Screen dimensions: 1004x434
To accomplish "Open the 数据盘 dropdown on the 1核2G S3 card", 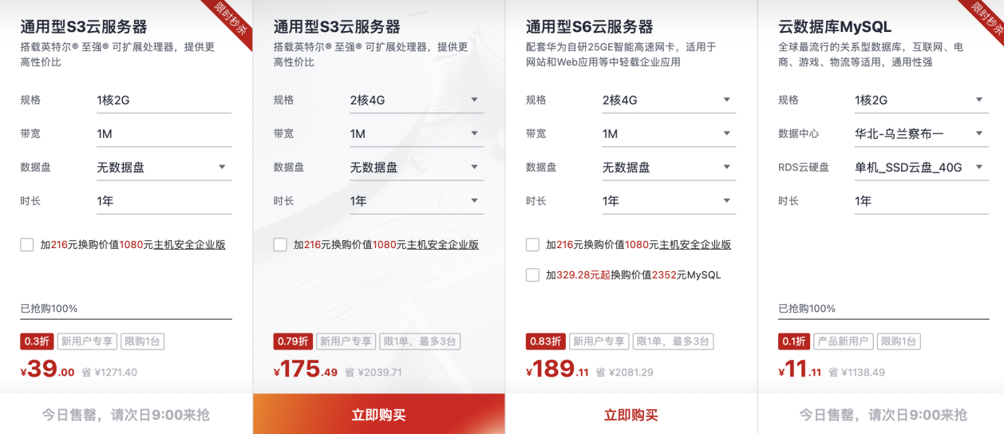I will (x=164, y=168).
